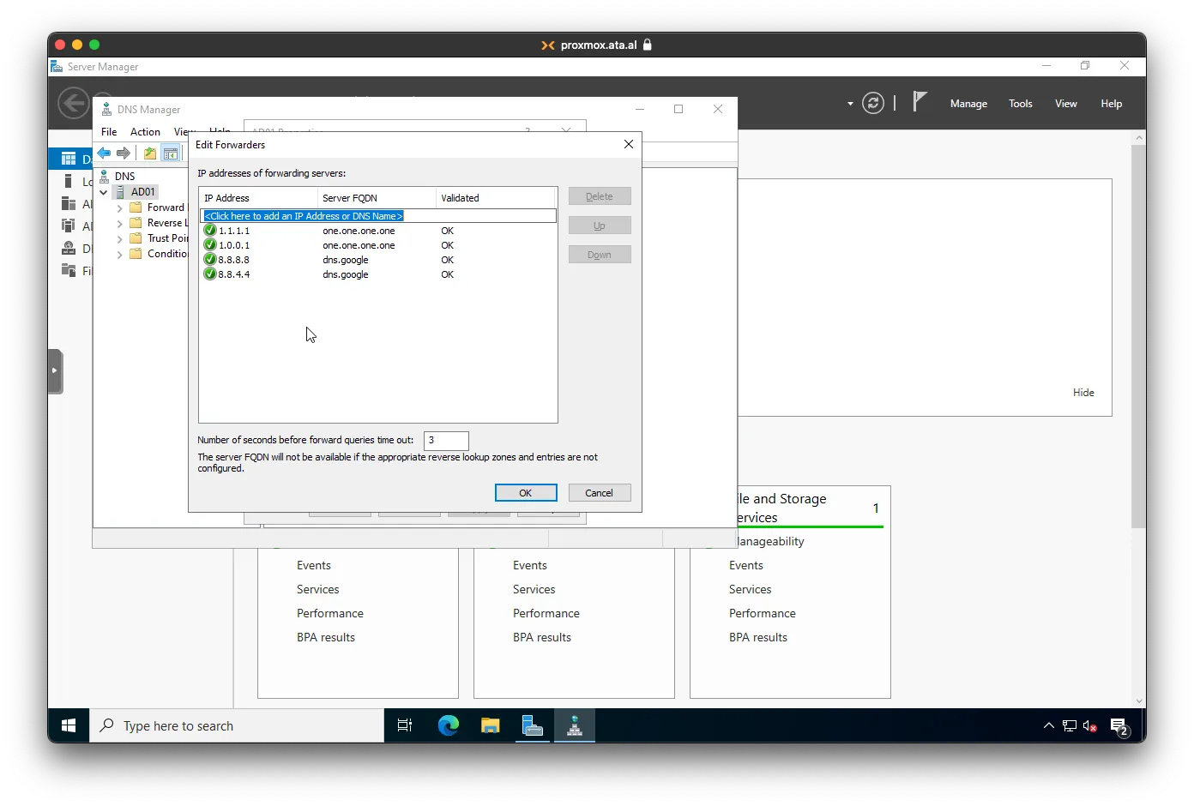Open Server Manager notifications flag

(x=920, y=102)
